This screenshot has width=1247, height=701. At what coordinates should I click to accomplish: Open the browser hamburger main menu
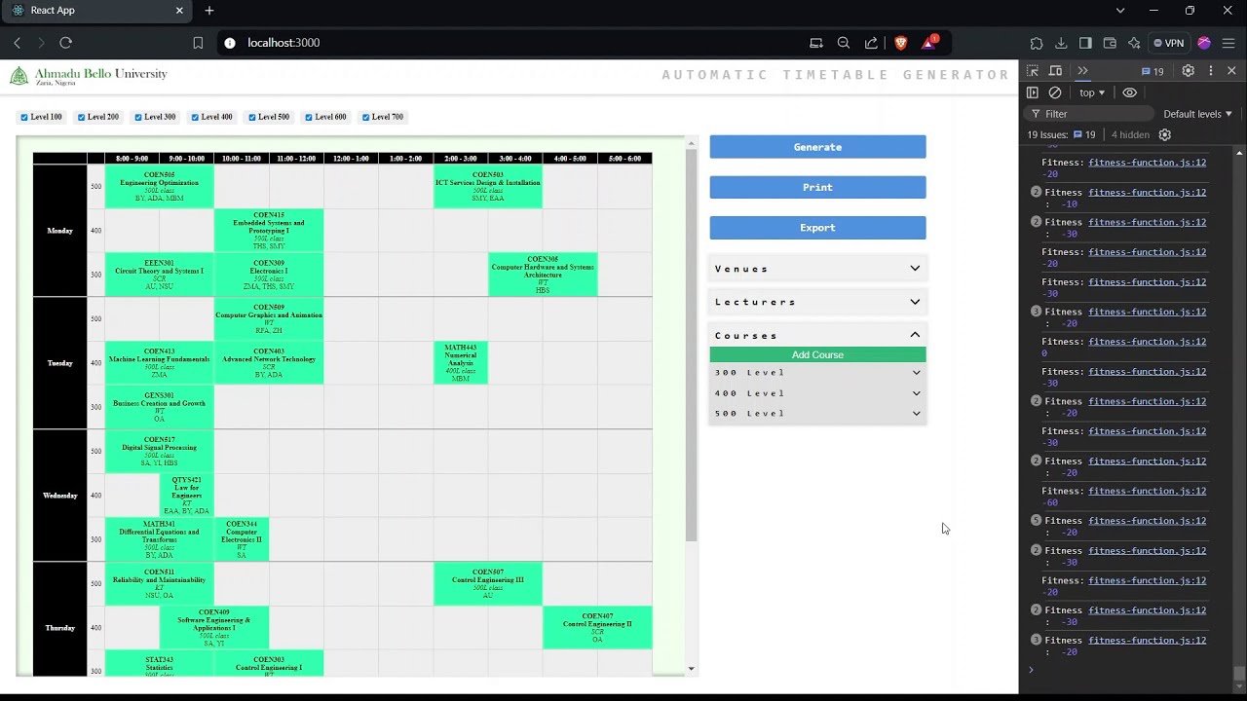click(1228, 43)
